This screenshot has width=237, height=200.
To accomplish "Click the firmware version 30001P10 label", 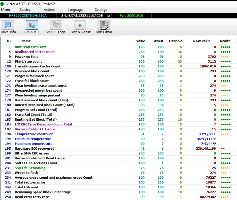I will point(131,16).
